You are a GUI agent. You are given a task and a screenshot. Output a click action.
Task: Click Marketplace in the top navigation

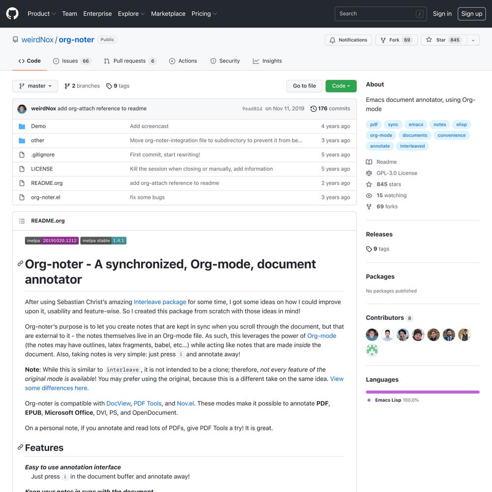click(168, 14)
